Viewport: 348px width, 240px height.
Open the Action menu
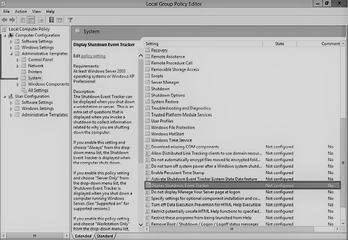click(x=21, y=11)
